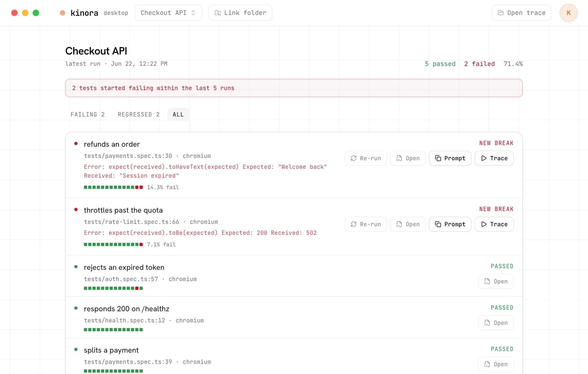Click run history bar for refunds an order
The width and height of the screenshot is (588, 374).
coord(113,187)
